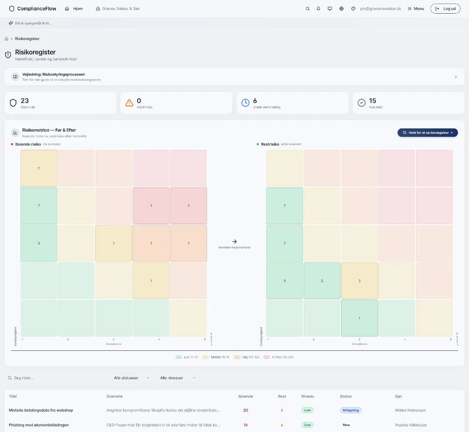Select Grønne Sokker & Søn organization
469x432 pixels.
[x=118, y=9]
